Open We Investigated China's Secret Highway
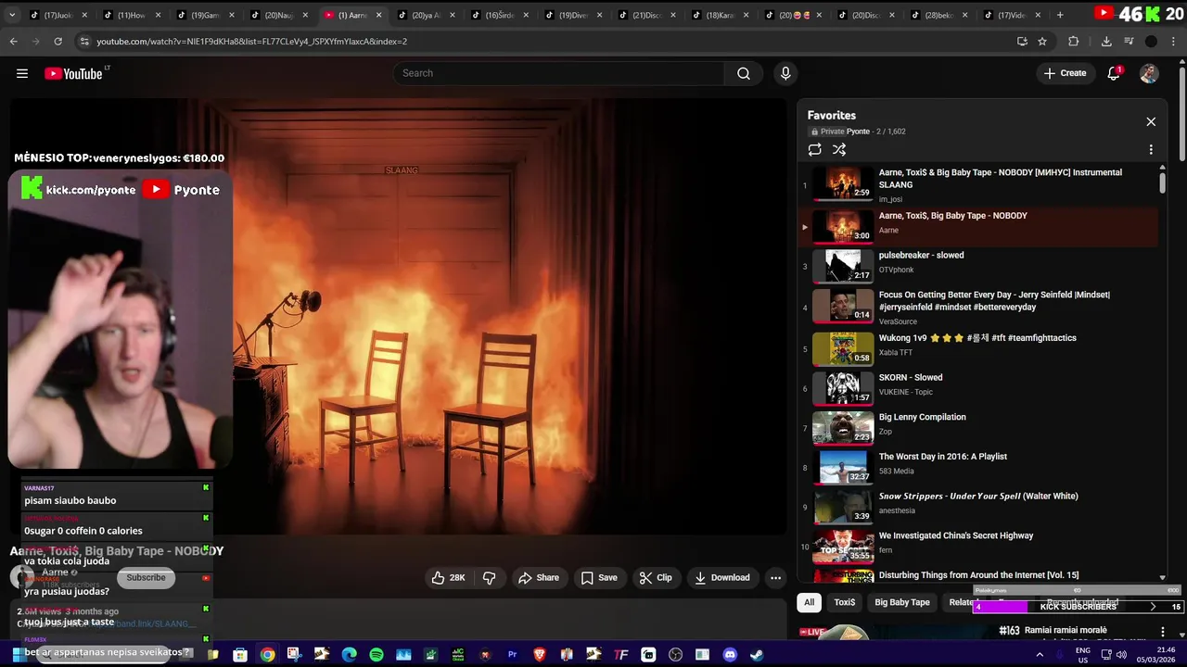 (978, 547)
